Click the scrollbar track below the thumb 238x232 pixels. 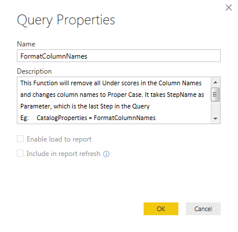tap(215, 108)
